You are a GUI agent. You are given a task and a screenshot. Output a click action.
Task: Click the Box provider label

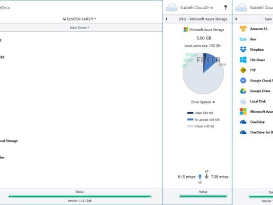[x=253, y=39]
